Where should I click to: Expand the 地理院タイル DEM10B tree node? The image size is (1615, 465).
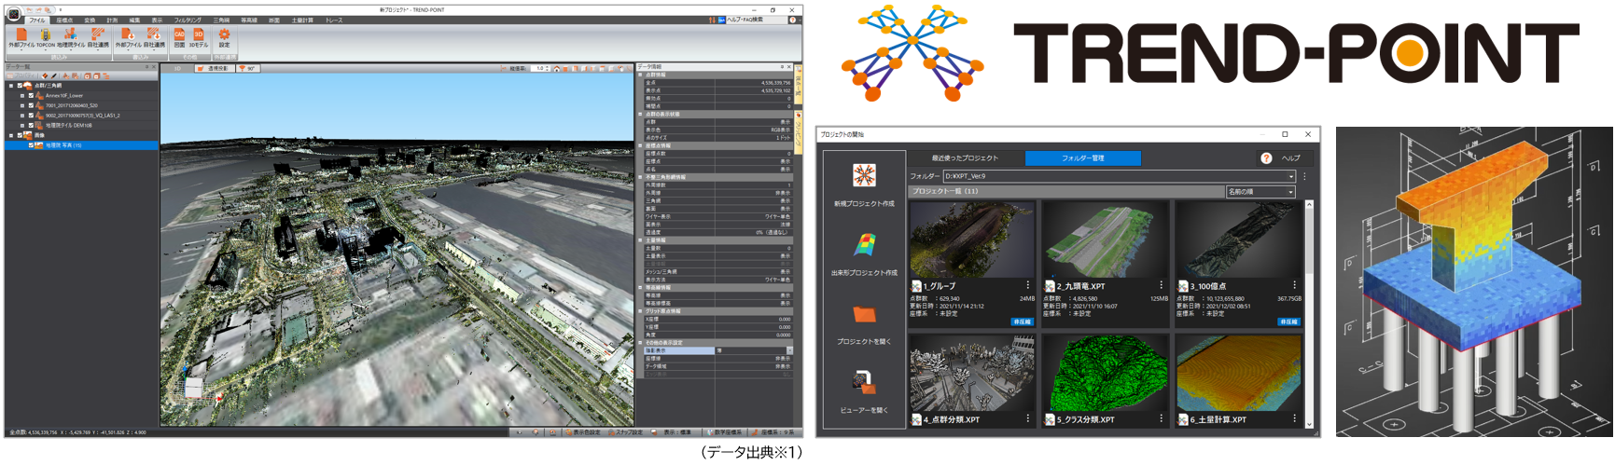point(22,125)
